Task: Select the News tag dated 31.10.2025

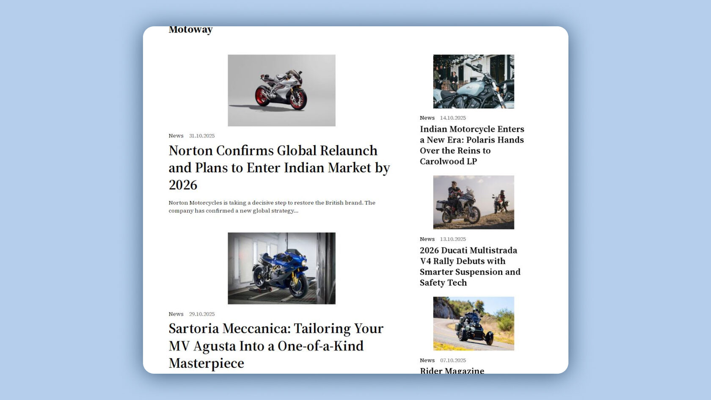Action: point(176,136)
